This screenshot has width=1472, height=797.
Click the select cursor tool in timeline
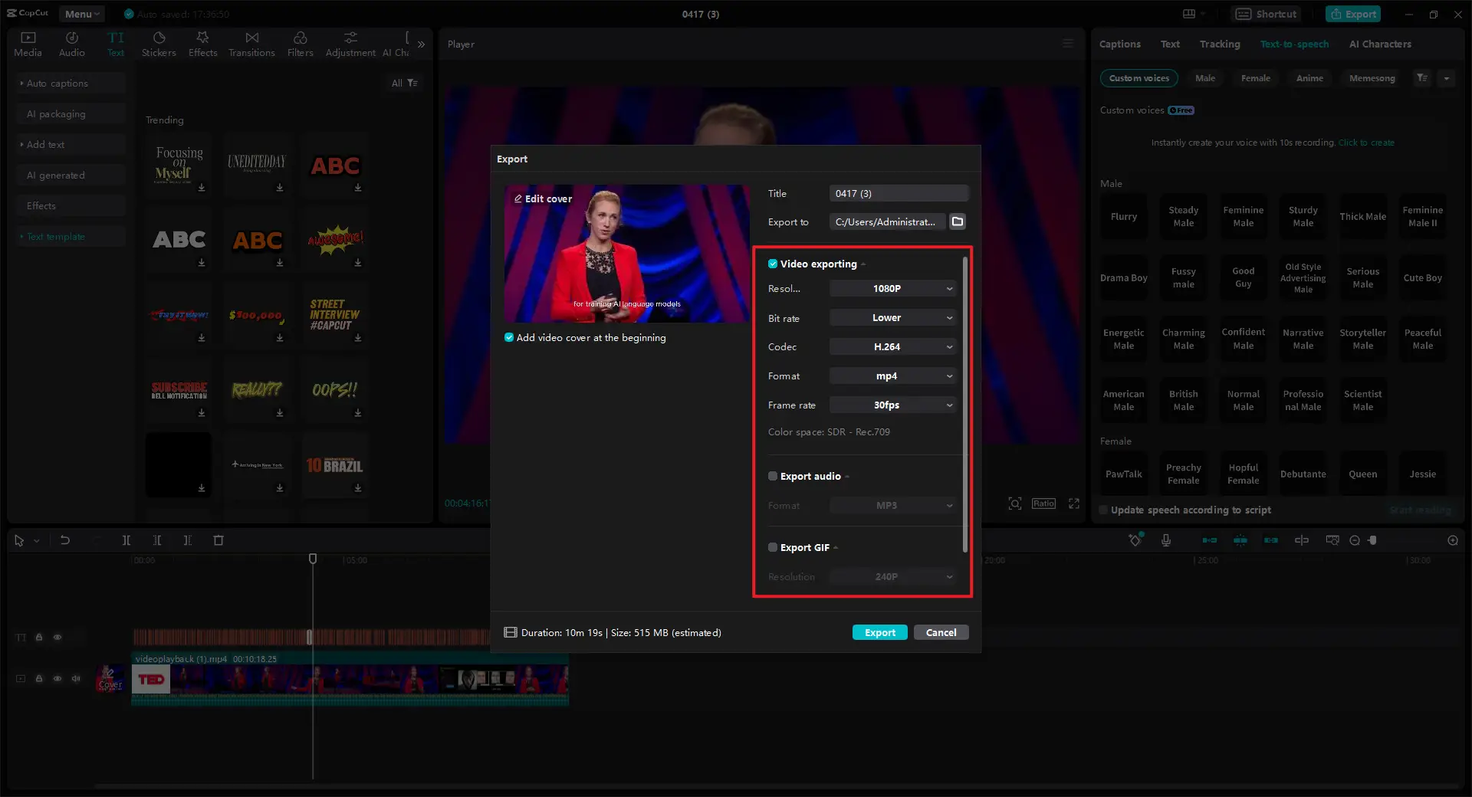coord(19,540)
